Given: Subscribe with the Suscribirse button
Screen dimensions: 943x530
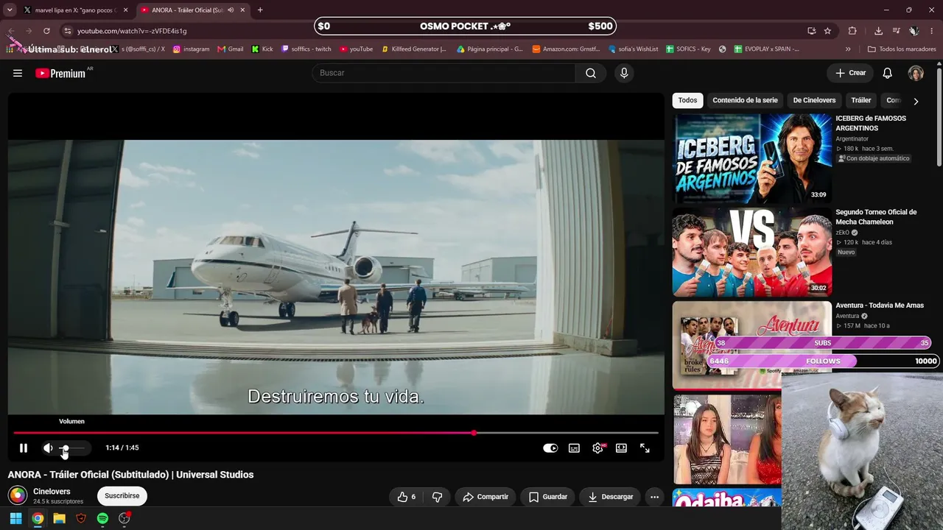Looking at the screenshot, I should (x=122, y=496).
